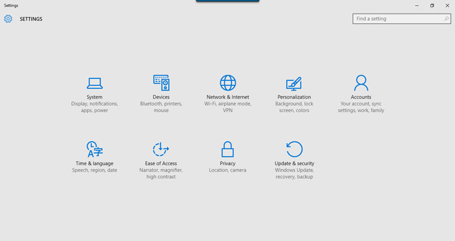Click "Bluetooth, printers, mouse" description
This screenshot has width=455, height=241.
pyautogui.click(x=161, y=107)
